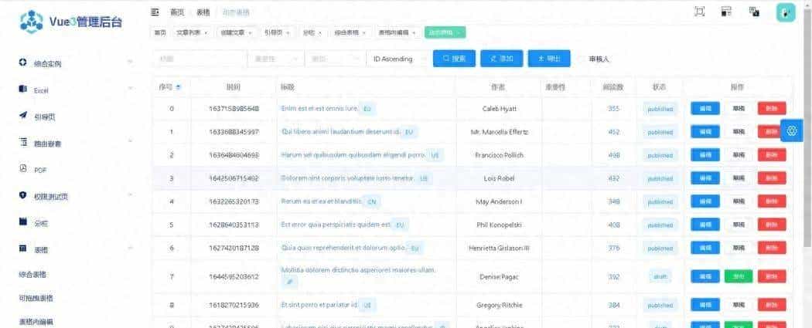Image resolution: width=812 pixels, height=328 pixels.
Task: Open the language translate icon
Action: [x=755, y=12]
